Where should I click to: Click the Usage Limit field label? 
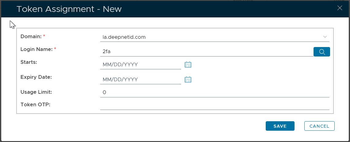tap(36, 92)
